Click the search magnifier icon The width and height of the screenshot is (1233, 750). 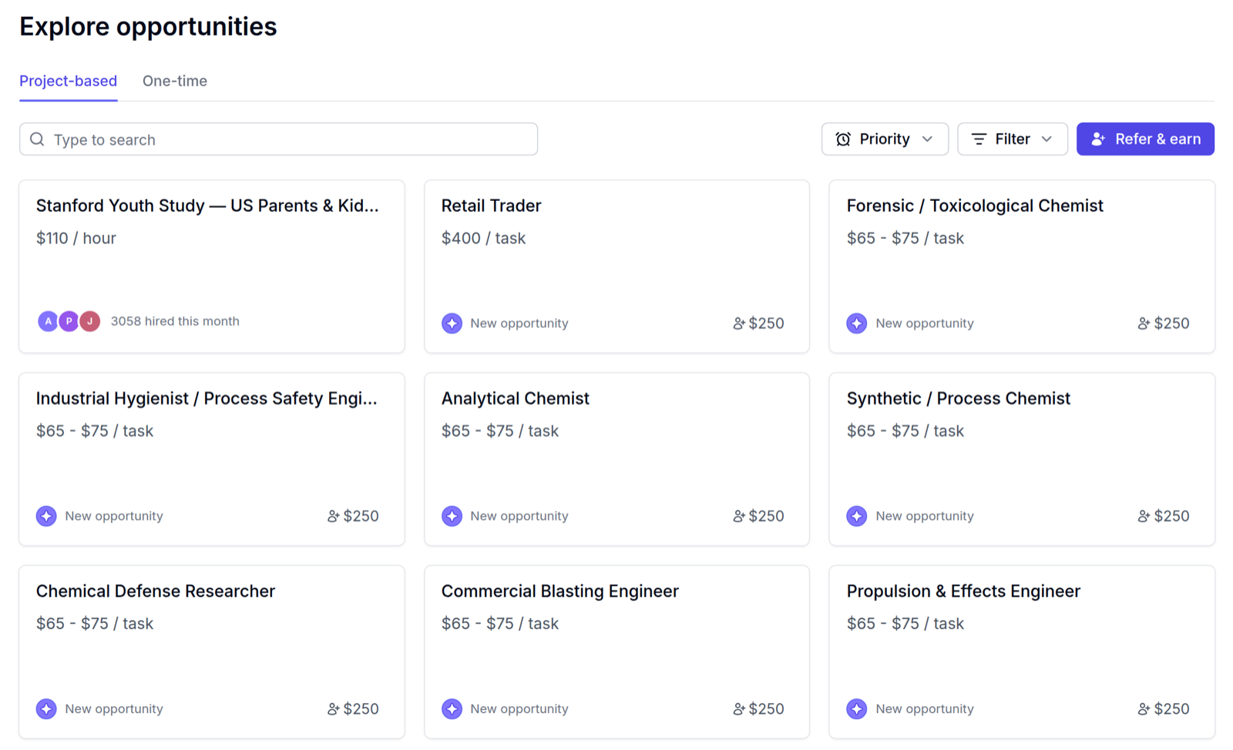(37, 139)
